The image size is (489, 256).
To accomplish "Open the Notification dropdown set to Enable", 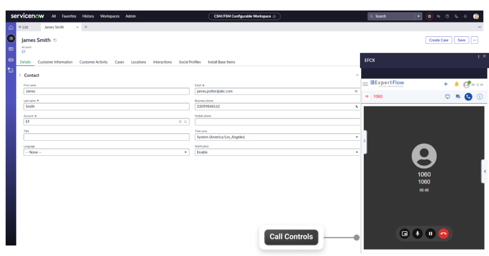I will coord(277,152).
